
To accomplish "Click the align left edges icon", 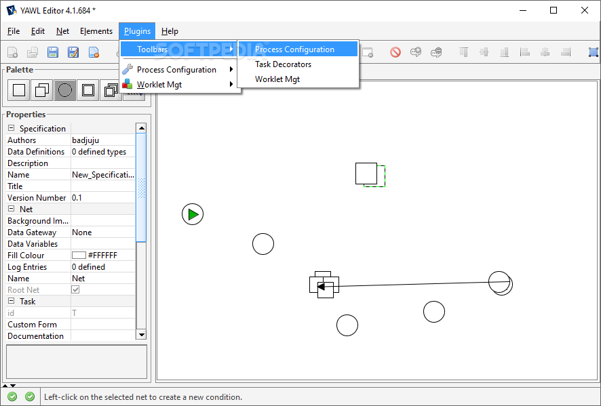I will pos(525,52).
